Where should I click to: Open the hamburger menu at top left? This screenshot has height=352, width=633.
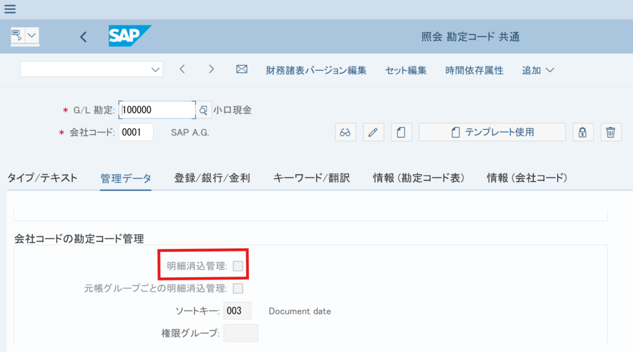pyautogui.click(x=10, y=9)
